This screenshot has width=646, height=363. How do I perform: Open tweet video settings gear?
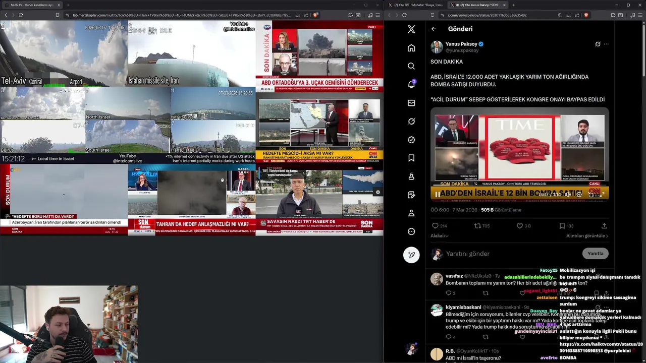tap(579, 194)
